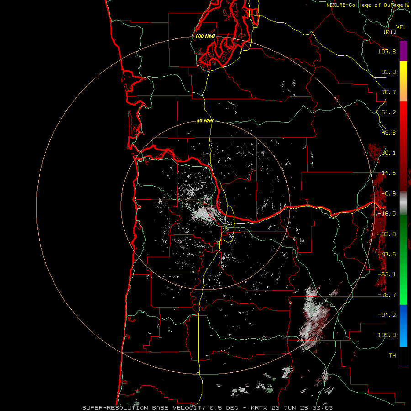The width and height of the screenshot is (411, 411).
Task: Select the 76.7 scale value
Action: (389, 92)
